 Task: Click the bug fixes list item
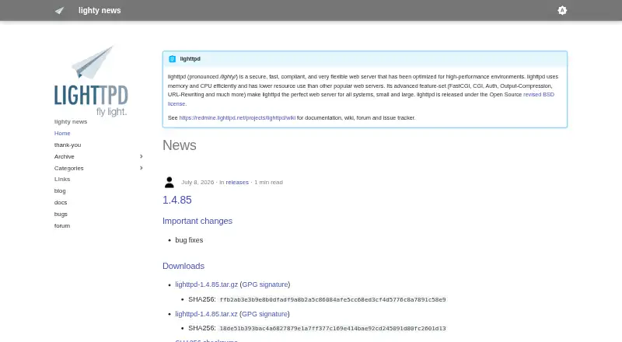(x=189, y=240)
